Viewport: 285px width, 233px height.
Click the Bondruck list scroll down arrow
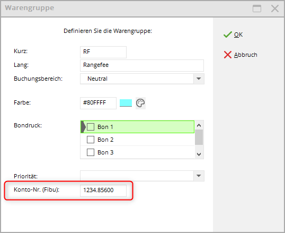point(199,154)
